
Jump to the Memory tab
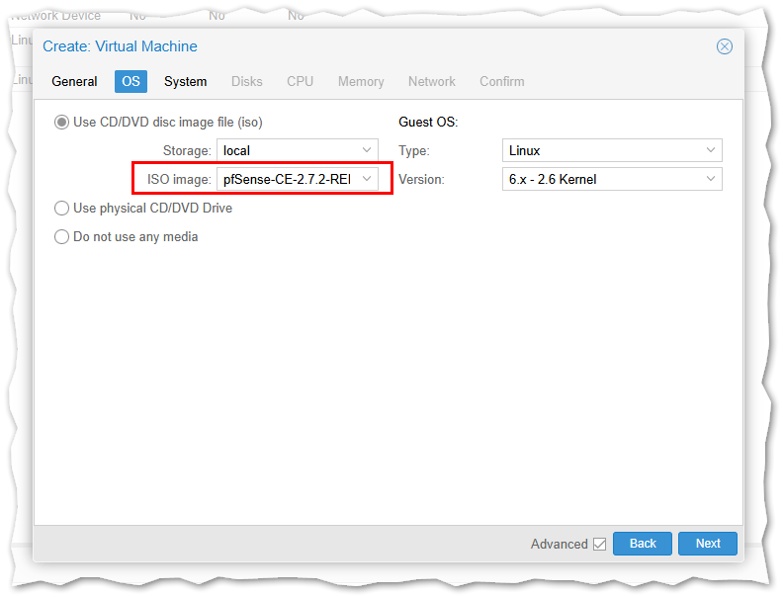click(x=361, y=81)
